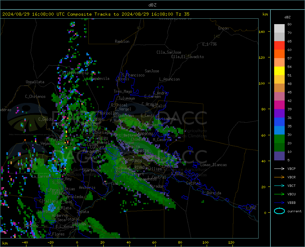Click the Clla.El_Cavadito label
The image size is (305, 247).
(x=187, y=57)
